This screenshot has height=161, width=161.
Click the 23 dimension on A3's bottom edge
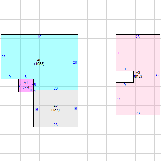tap(138, 113)
